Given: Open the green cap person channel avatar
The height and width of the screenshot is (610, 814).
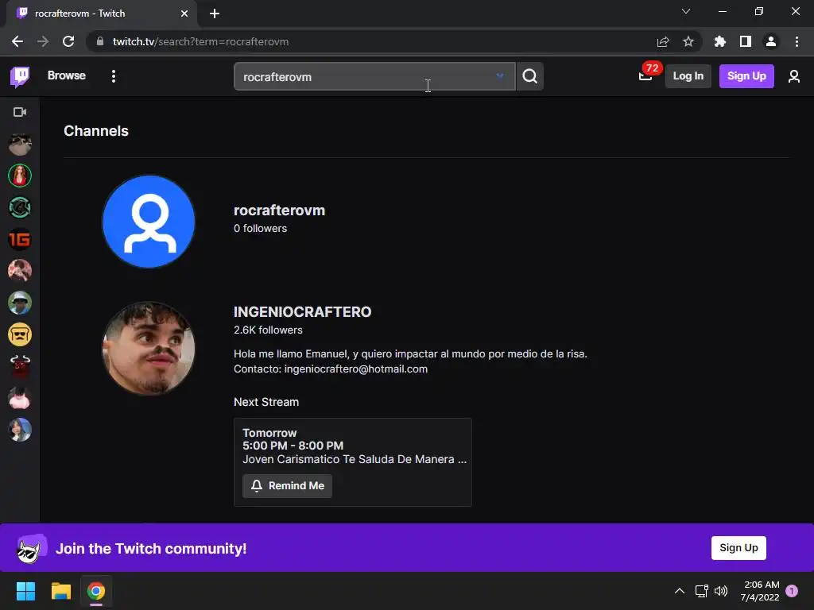Looking at the screenshot, I should 20,303.
